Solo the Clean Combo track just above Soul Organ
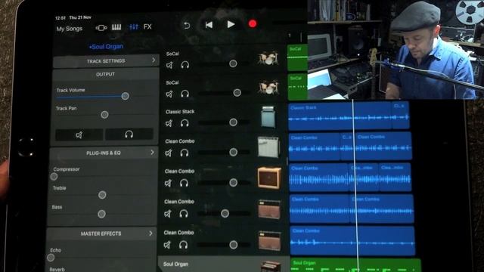 (x=183, y=245)
